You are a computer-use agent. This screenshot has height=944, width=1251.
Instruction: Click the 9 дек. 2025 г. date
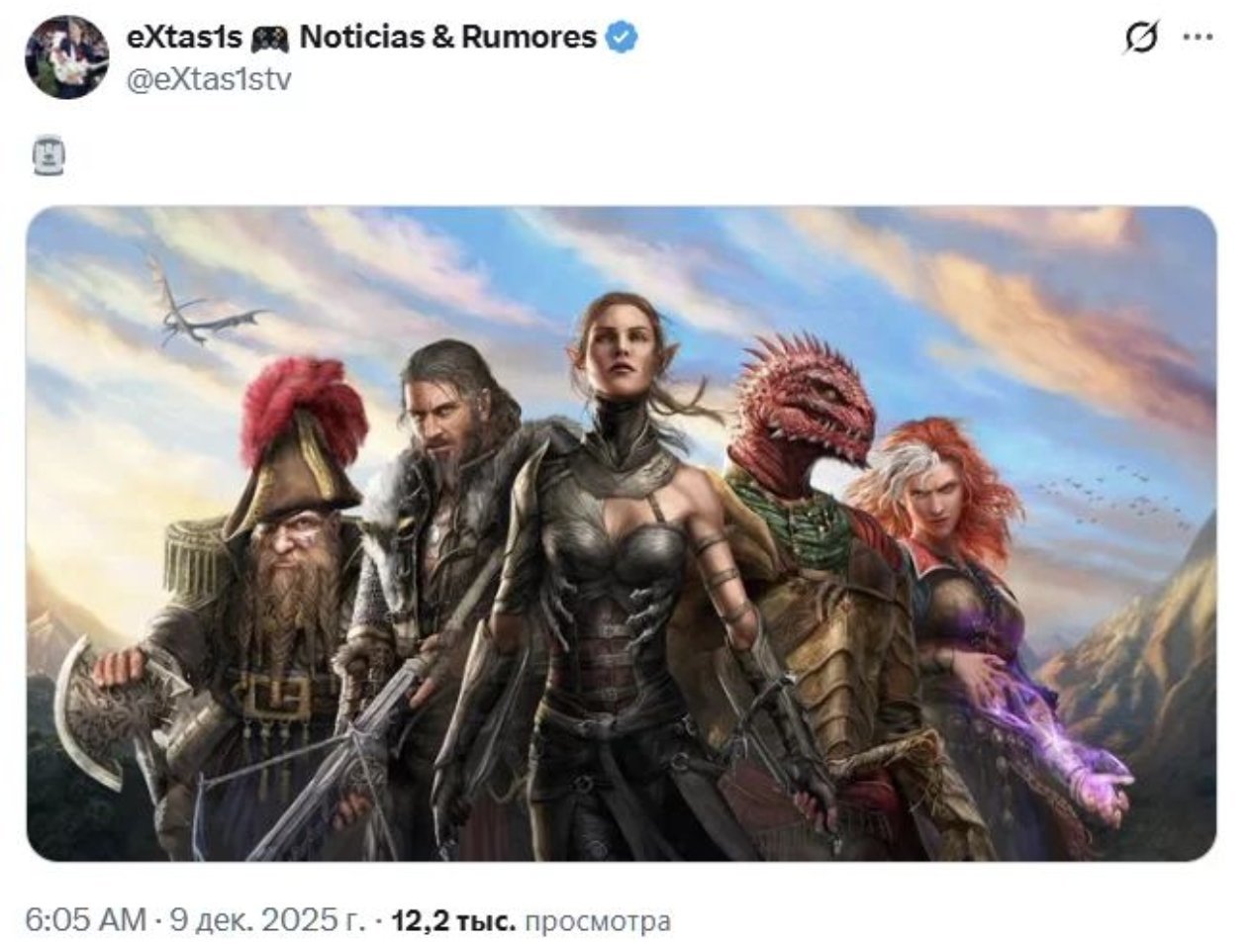(267, 921)
